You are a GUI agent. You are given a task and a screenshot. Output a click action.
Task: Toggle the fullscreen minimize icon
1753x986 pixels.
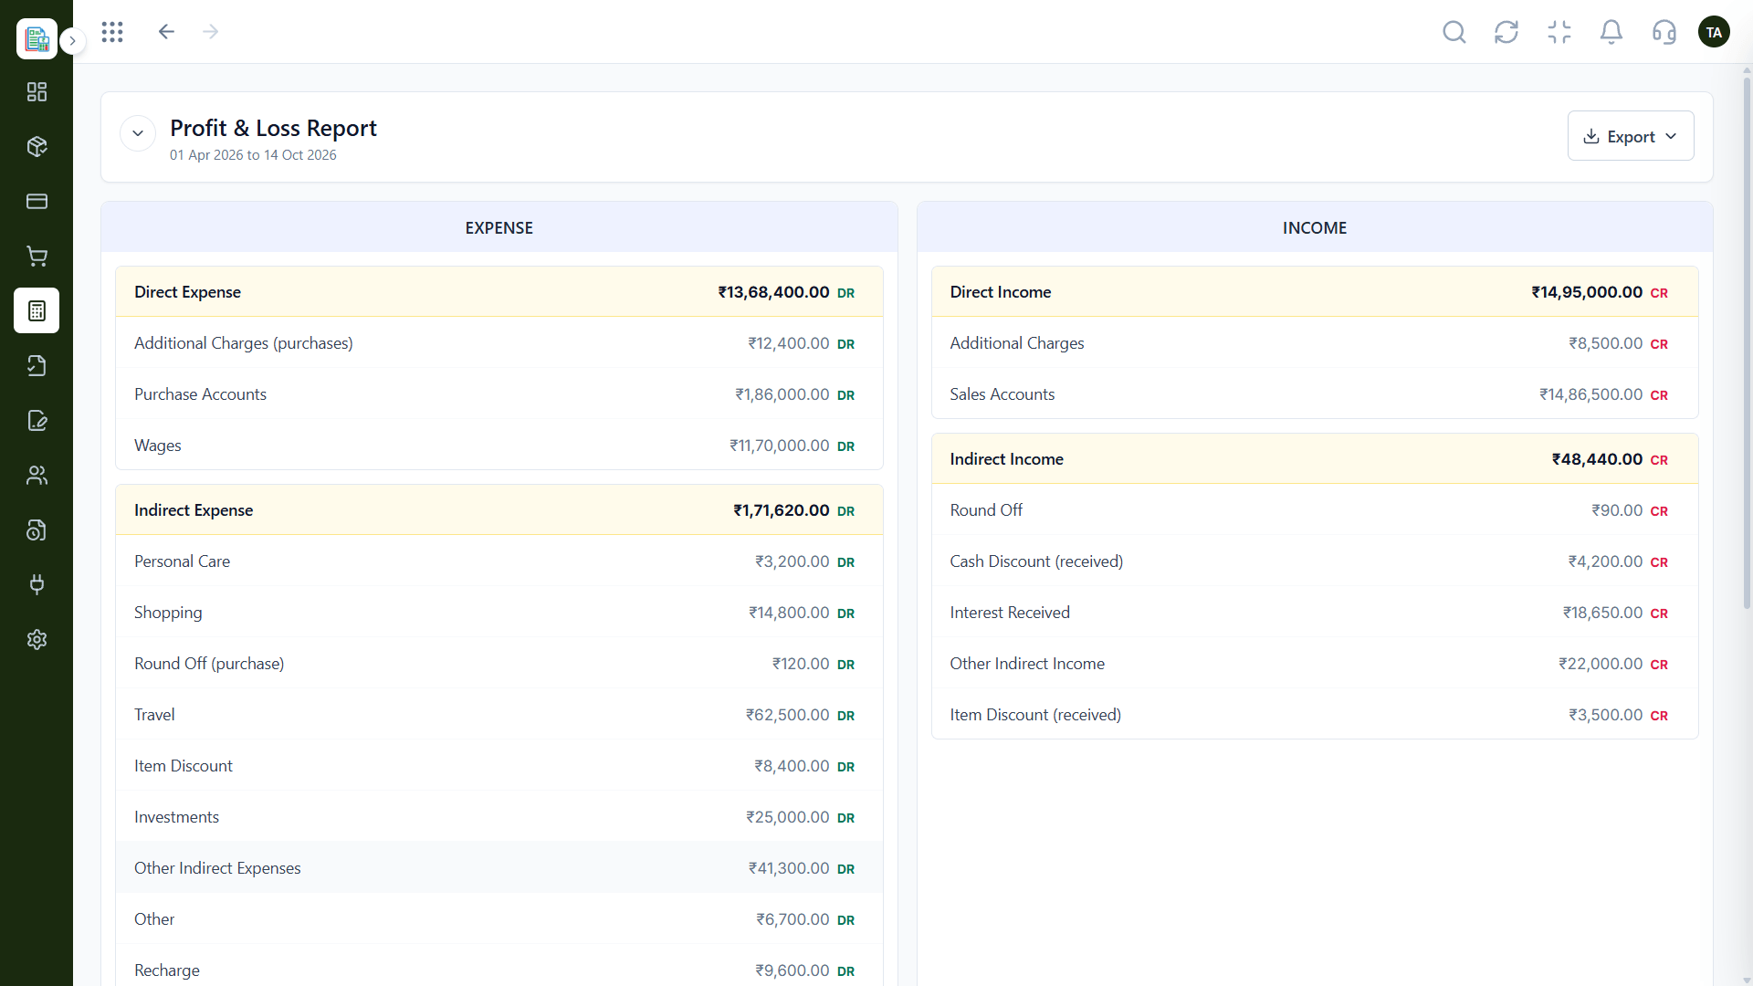(x=1559, y=32)
